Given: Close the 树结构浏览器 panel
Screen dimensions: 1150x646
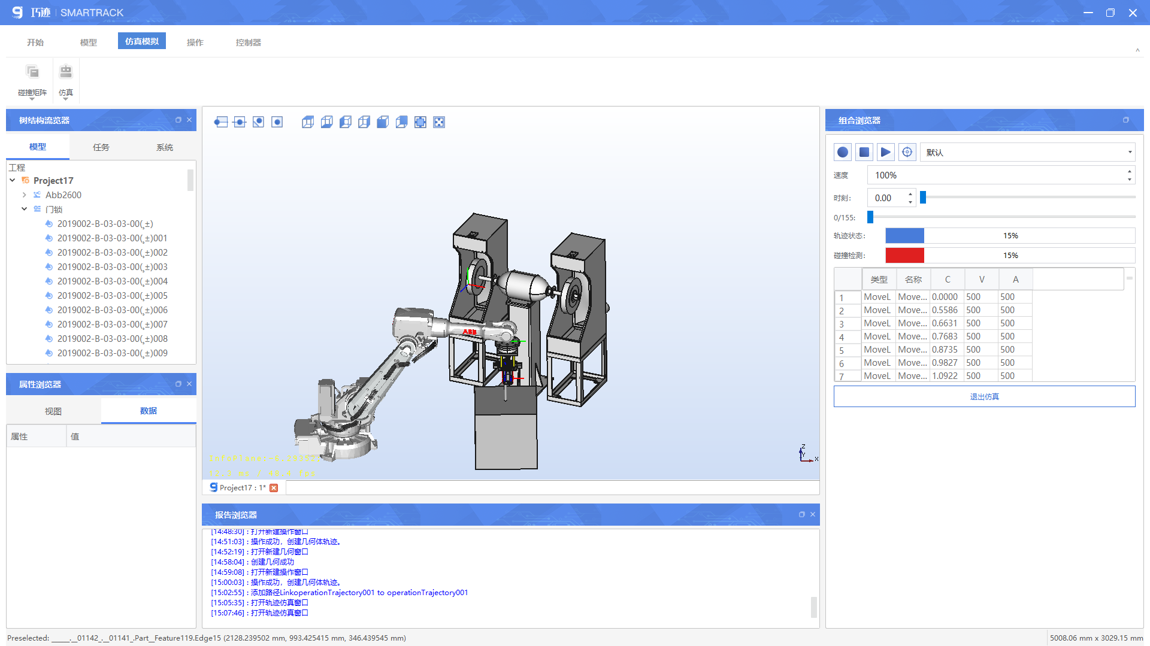Looking at the screenshot, I should coord(189,120).
